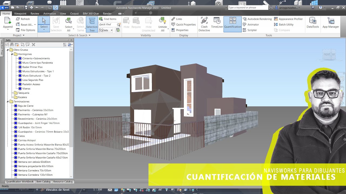Open the Output ribbon tab
346x194 pixels.
click(74, 13)
